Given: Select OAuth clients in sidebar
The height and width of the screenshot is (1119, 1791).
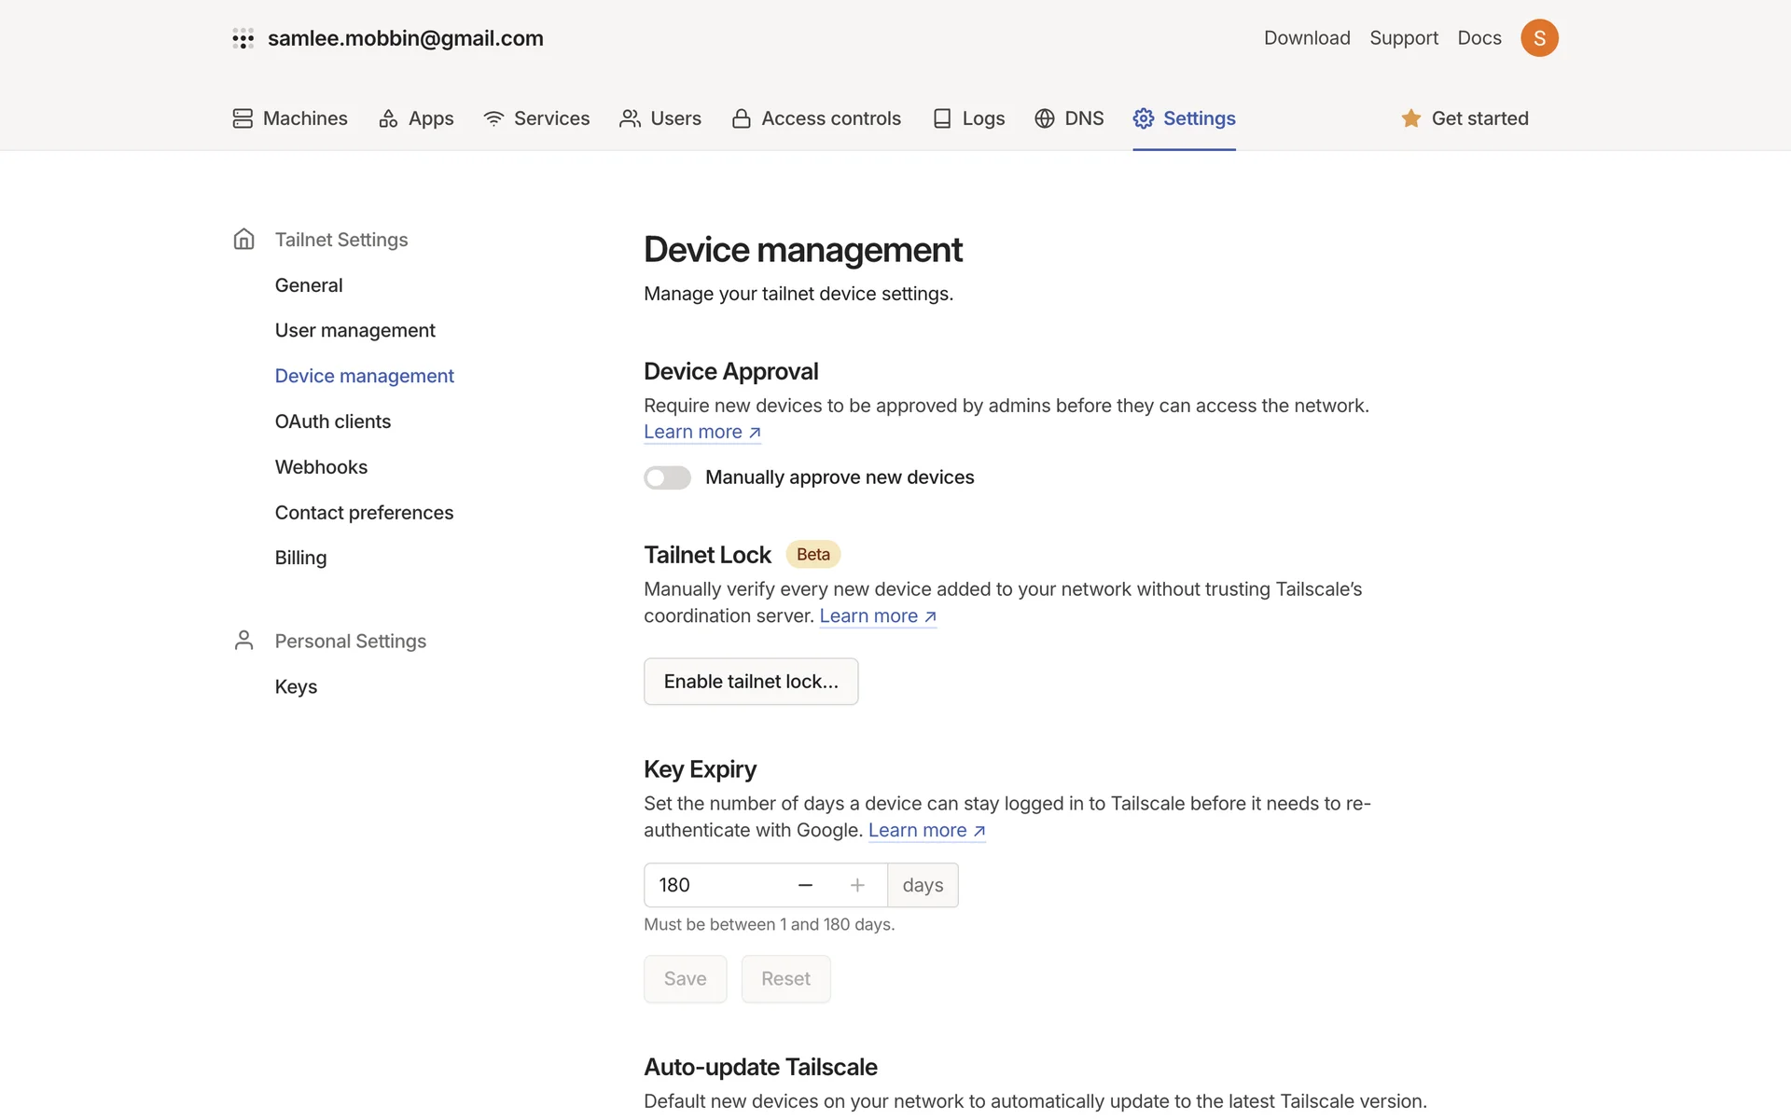Looking at the screenshot, I should pyautogui.click(x=333, y=421).
